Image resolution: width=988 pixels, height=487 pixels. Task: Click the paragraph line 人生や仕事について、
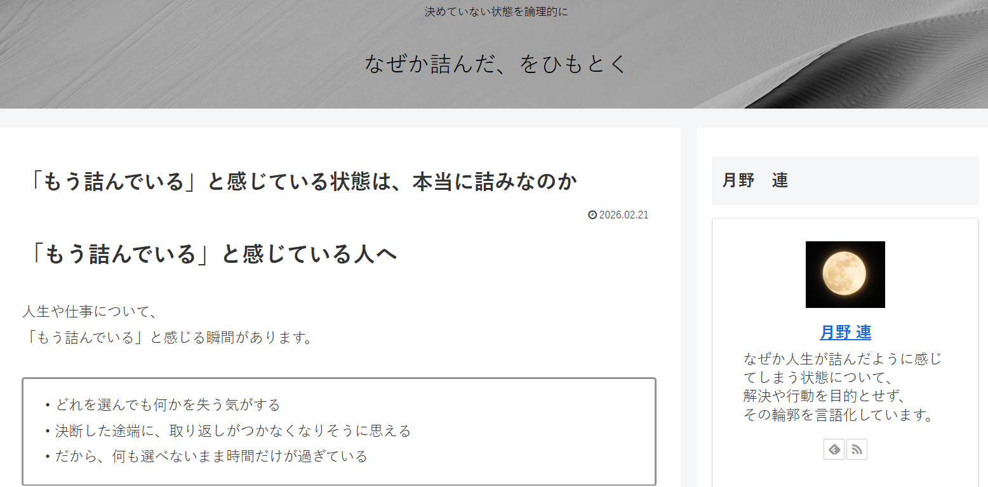(x=90, y=311)
